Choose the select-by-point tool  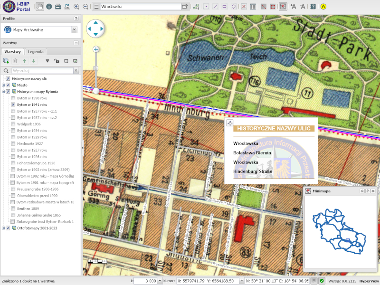pos(206,7)
